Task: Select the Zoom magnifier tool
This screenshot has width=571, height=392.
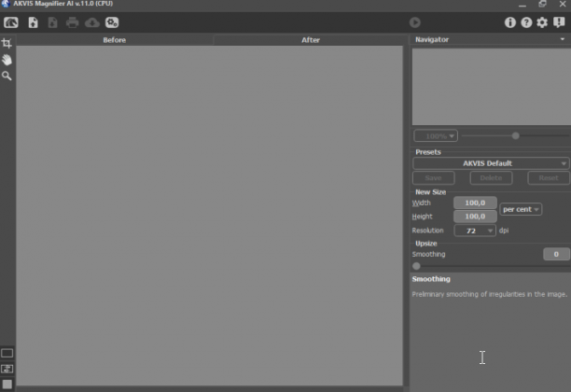Action: pos(7,76)
